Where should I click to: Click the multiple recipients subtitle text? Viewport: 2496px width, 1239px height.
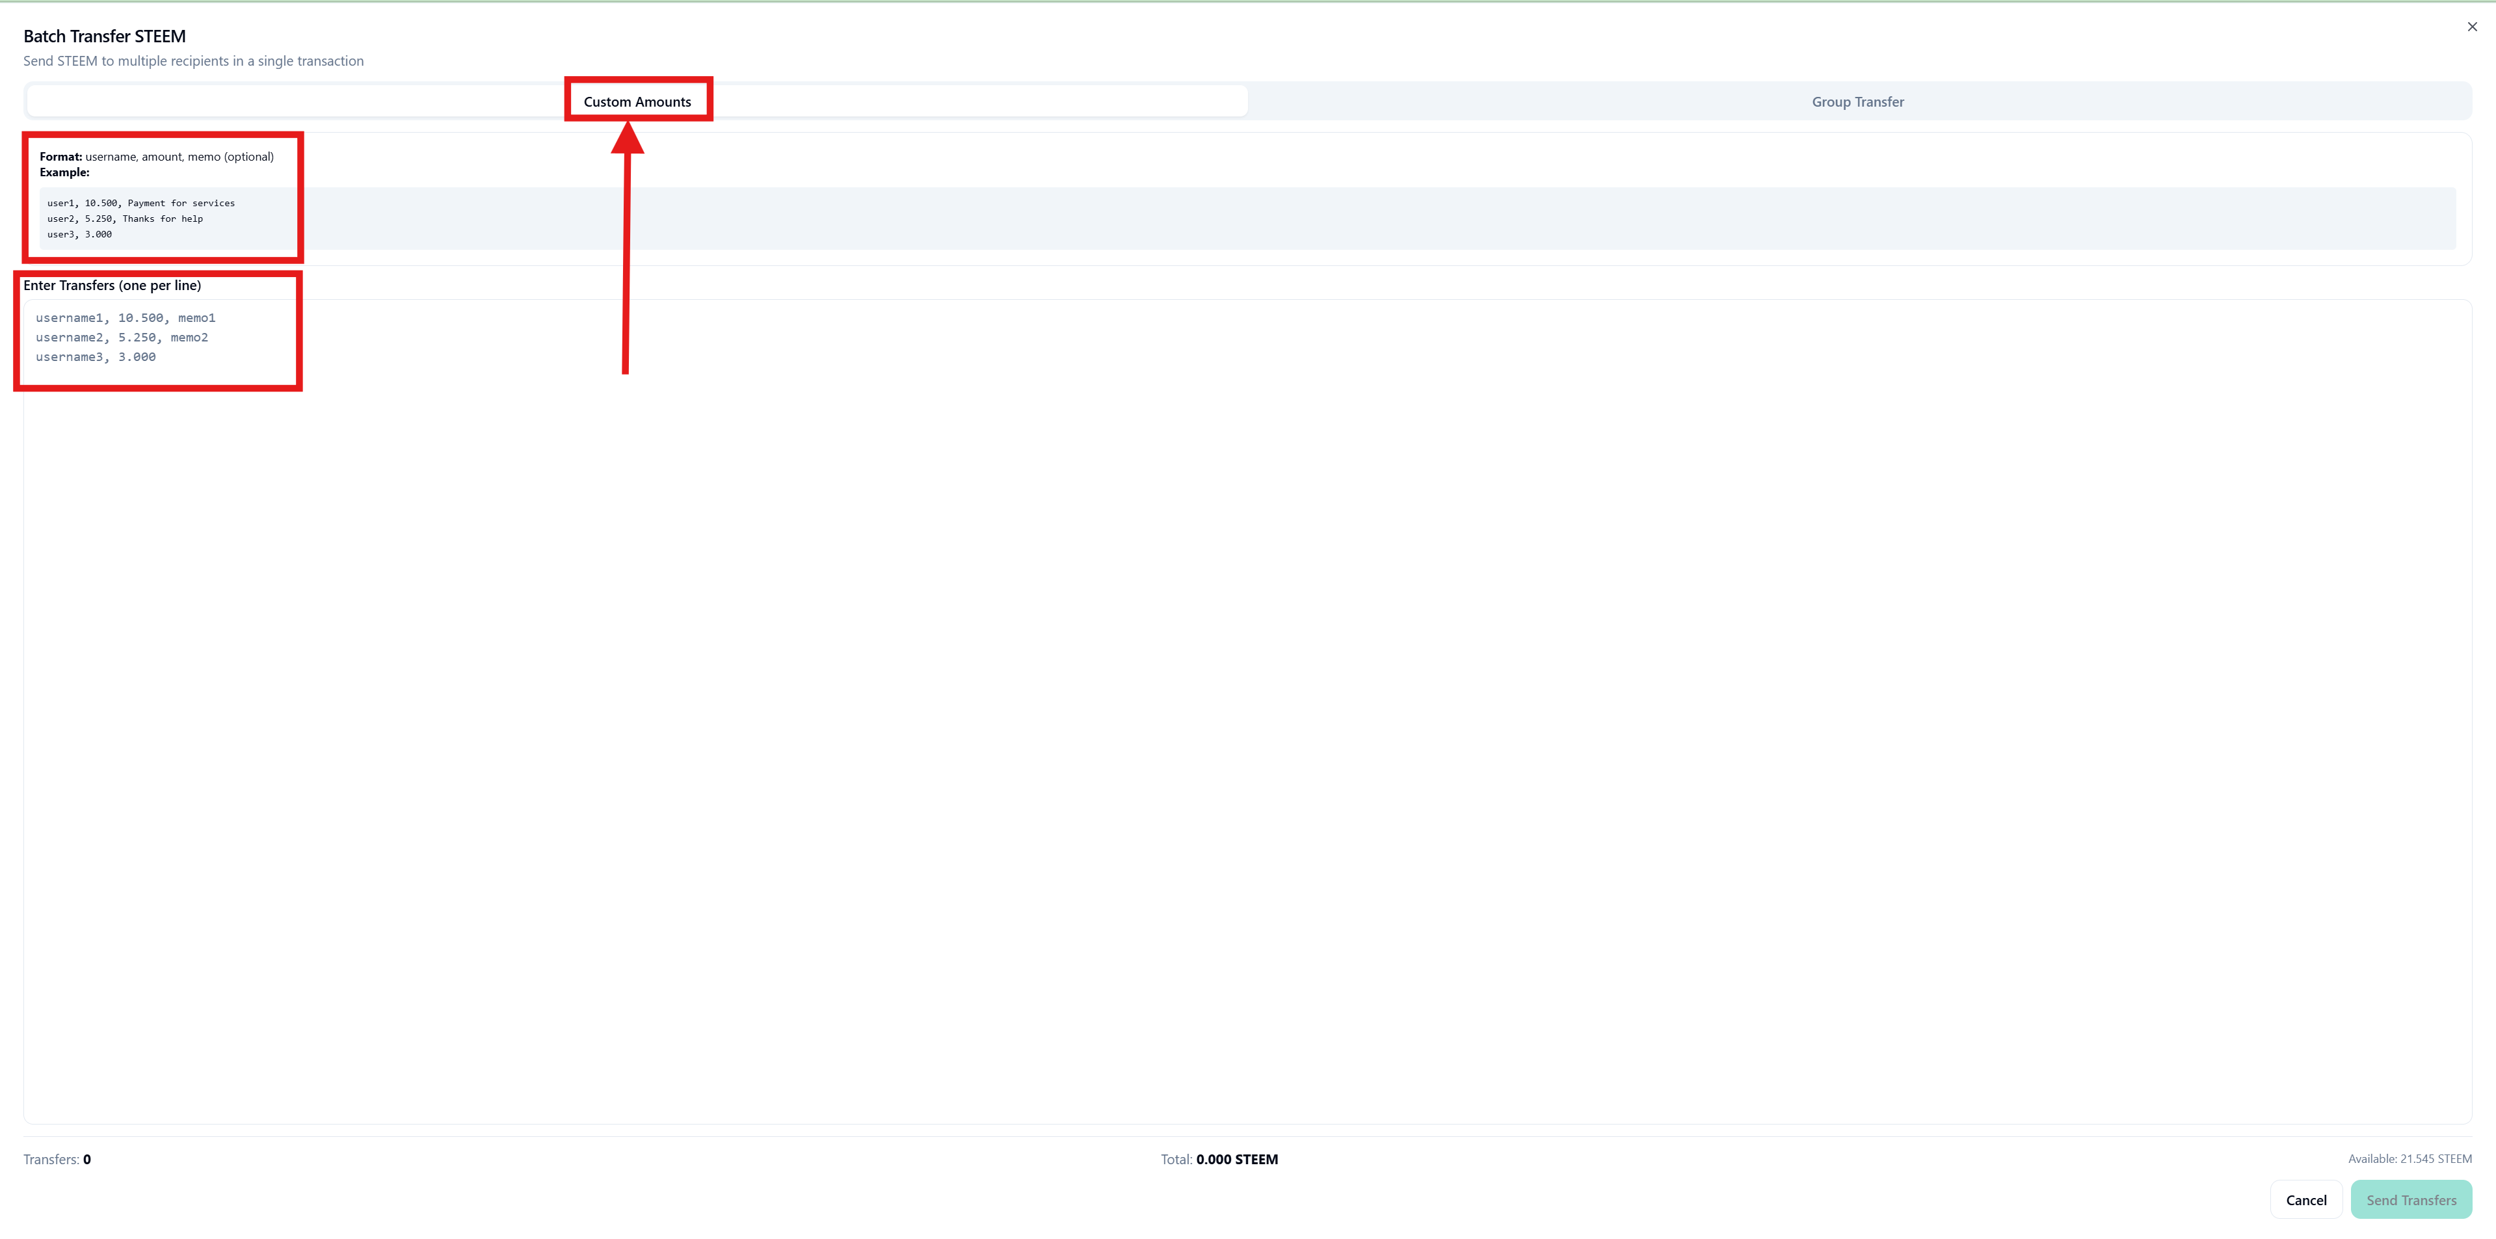pos(193,61)
